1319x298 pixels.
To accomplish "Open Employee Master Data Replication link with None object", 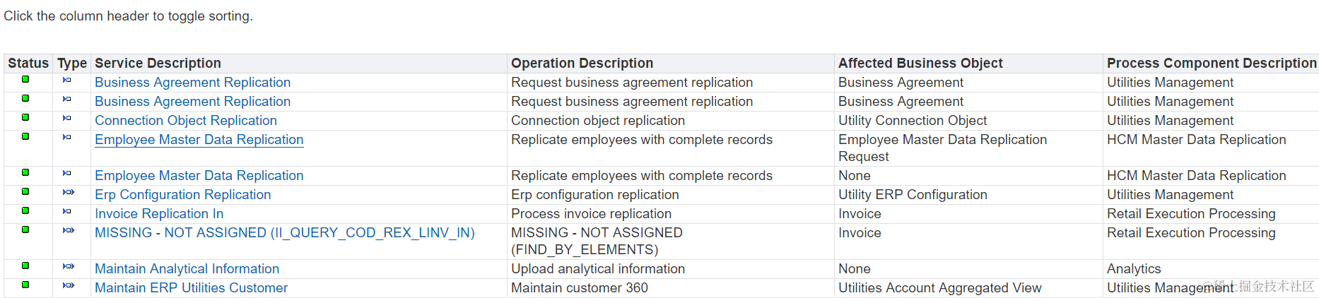I will point(199,176).
